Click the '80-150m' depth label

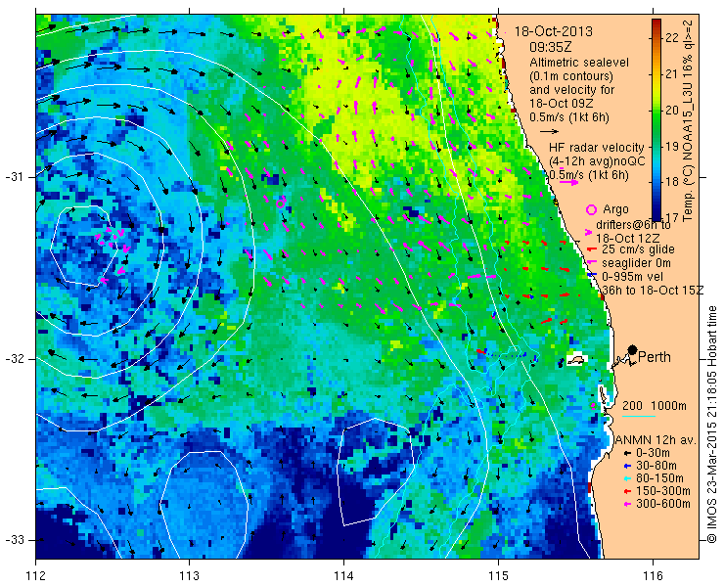pyautogui.click(x=659, y=478)
